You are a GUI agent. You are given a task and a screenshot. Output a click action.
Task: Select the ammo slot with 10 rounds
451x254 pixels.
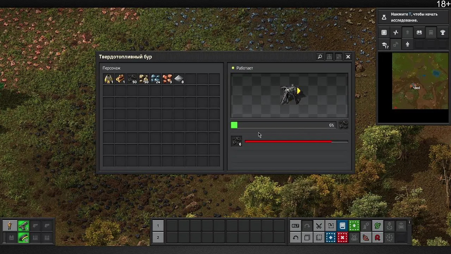[23, 238]
